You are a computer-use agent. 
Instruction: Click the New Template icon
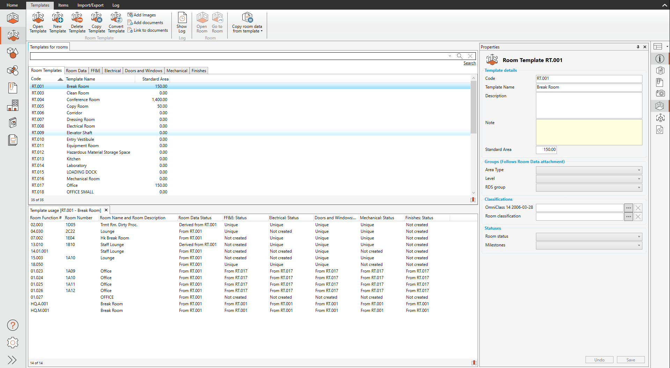pyautogui.click(x=57, y=23)
